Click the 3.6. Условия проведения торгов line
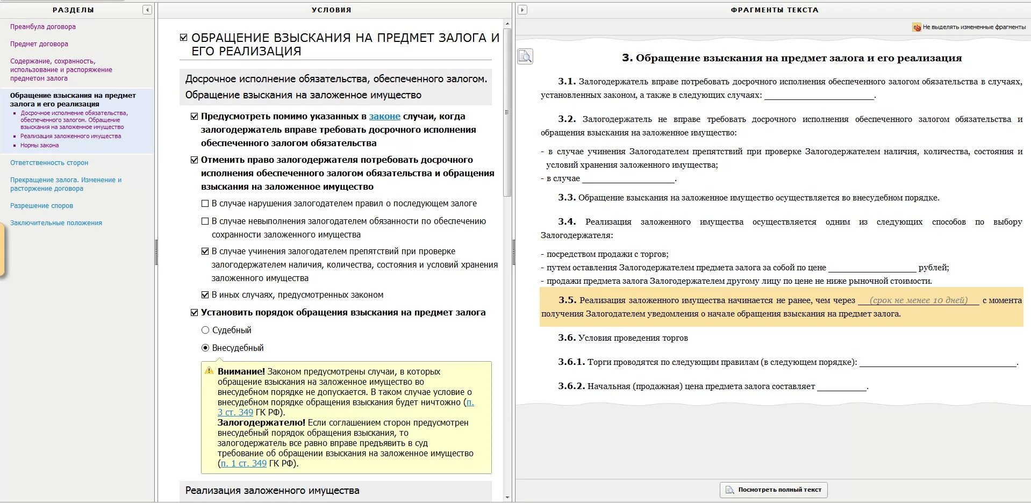Screen dimensions: 1031x503 point(623,338)
